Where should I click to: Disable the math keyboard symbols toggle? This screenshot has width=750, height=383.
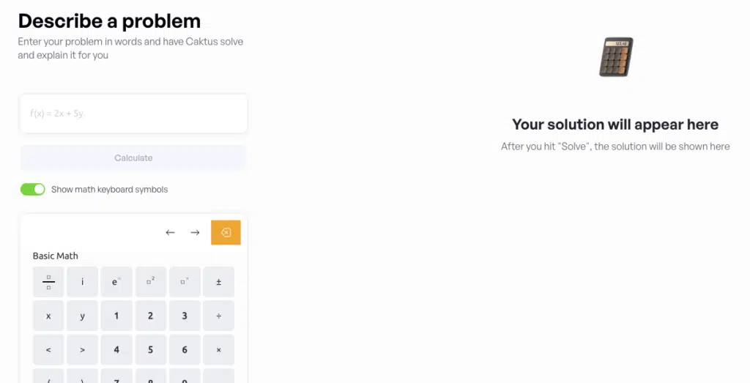33,190
